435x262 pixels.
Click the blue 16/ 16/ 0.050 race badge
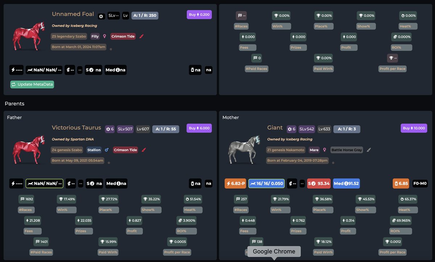point(266,183)
